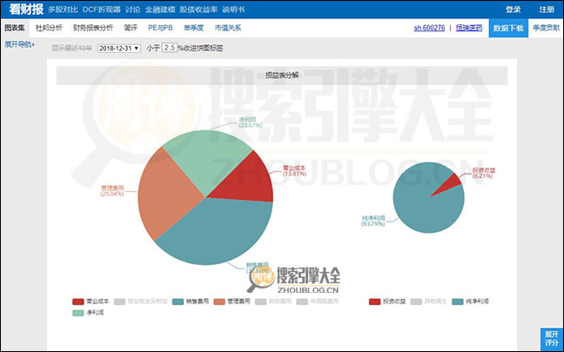Click the 2.5 percent threshold input
This screenshot has height=352, width=564.
coord(169,48)
